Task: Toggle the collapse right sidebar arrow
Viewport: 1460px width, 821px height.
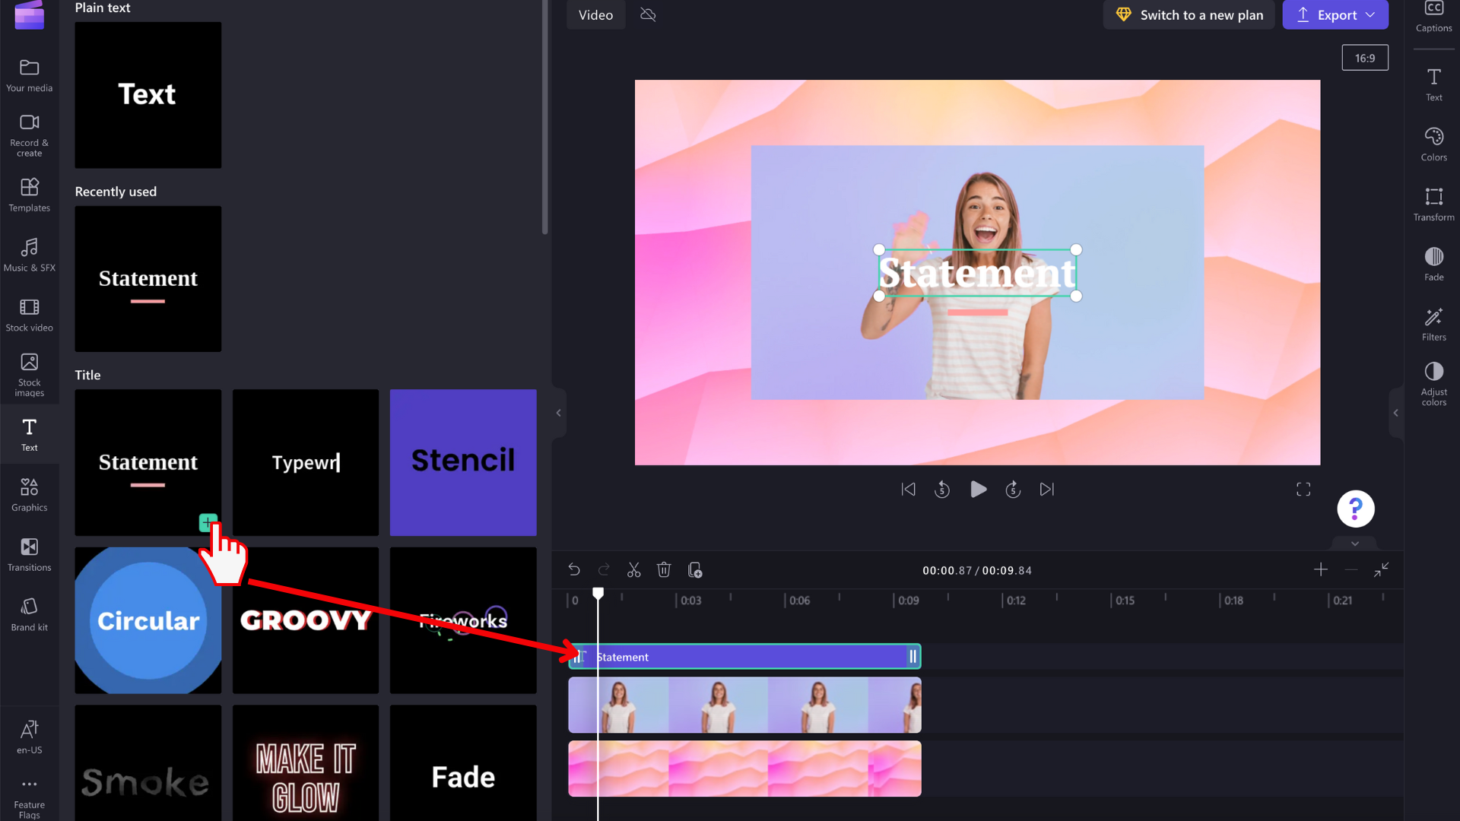Action: tap(1396, 413)
